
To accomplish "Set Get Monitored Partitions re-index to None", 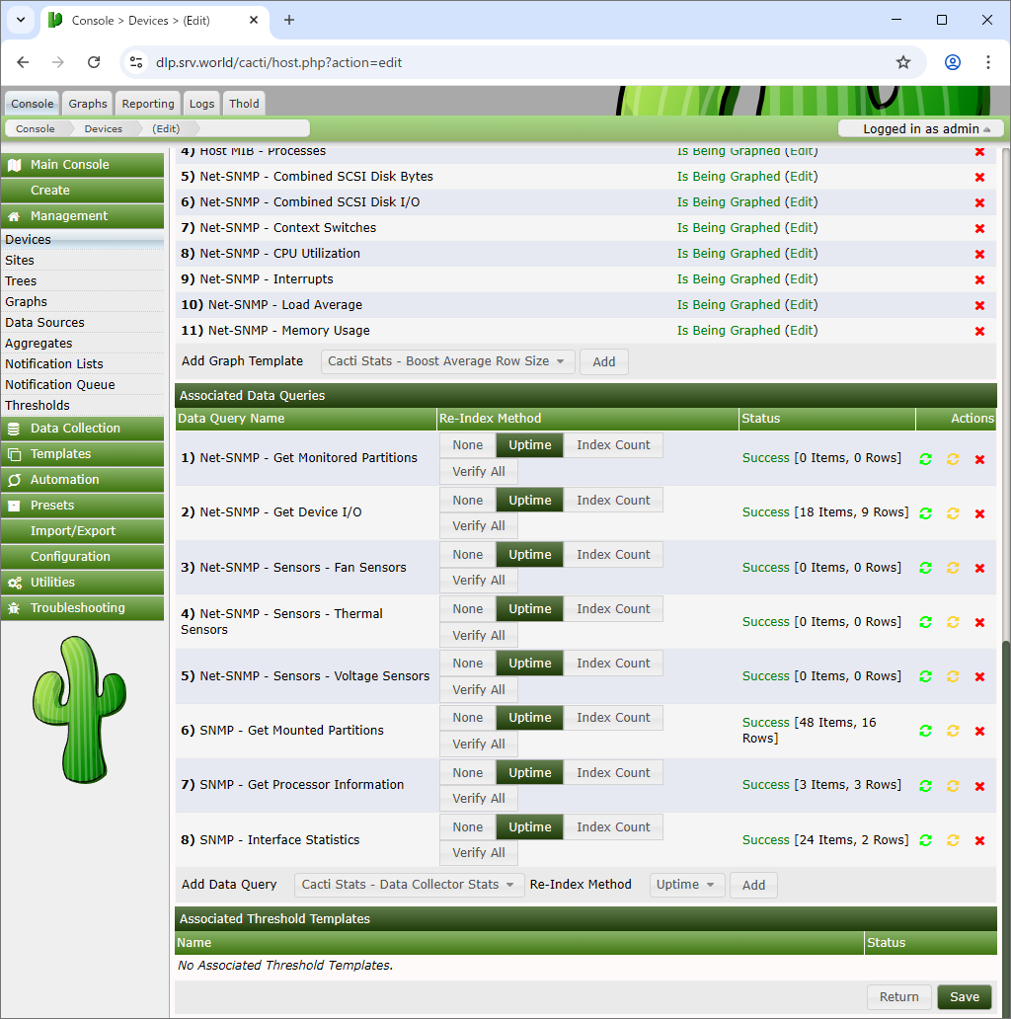I will click(468, 445).
